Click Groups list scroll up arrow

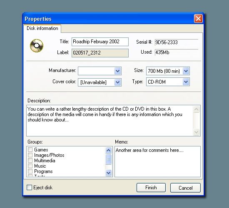pyautogui.click(x=108, y=150)
